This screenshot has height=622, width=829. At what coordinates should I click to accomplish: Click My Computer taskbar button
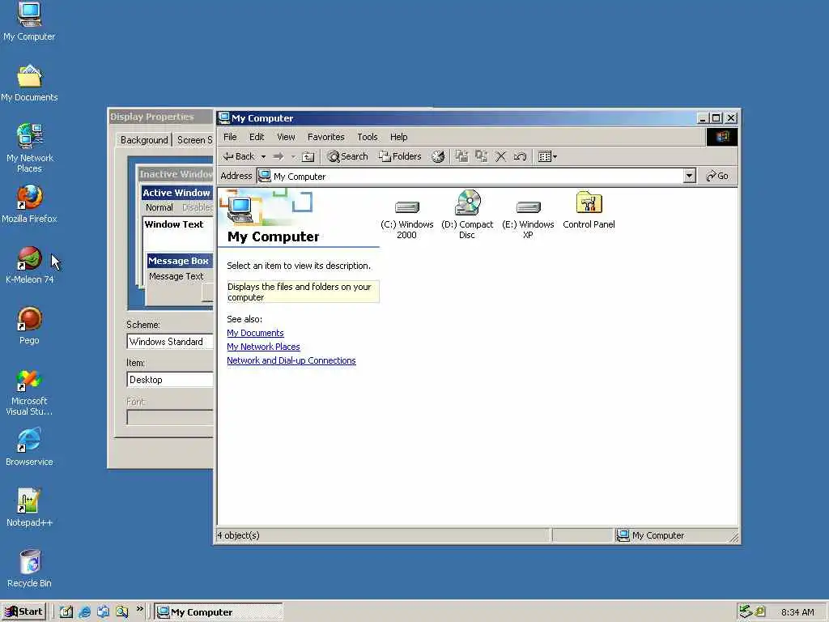pos(219,612)
